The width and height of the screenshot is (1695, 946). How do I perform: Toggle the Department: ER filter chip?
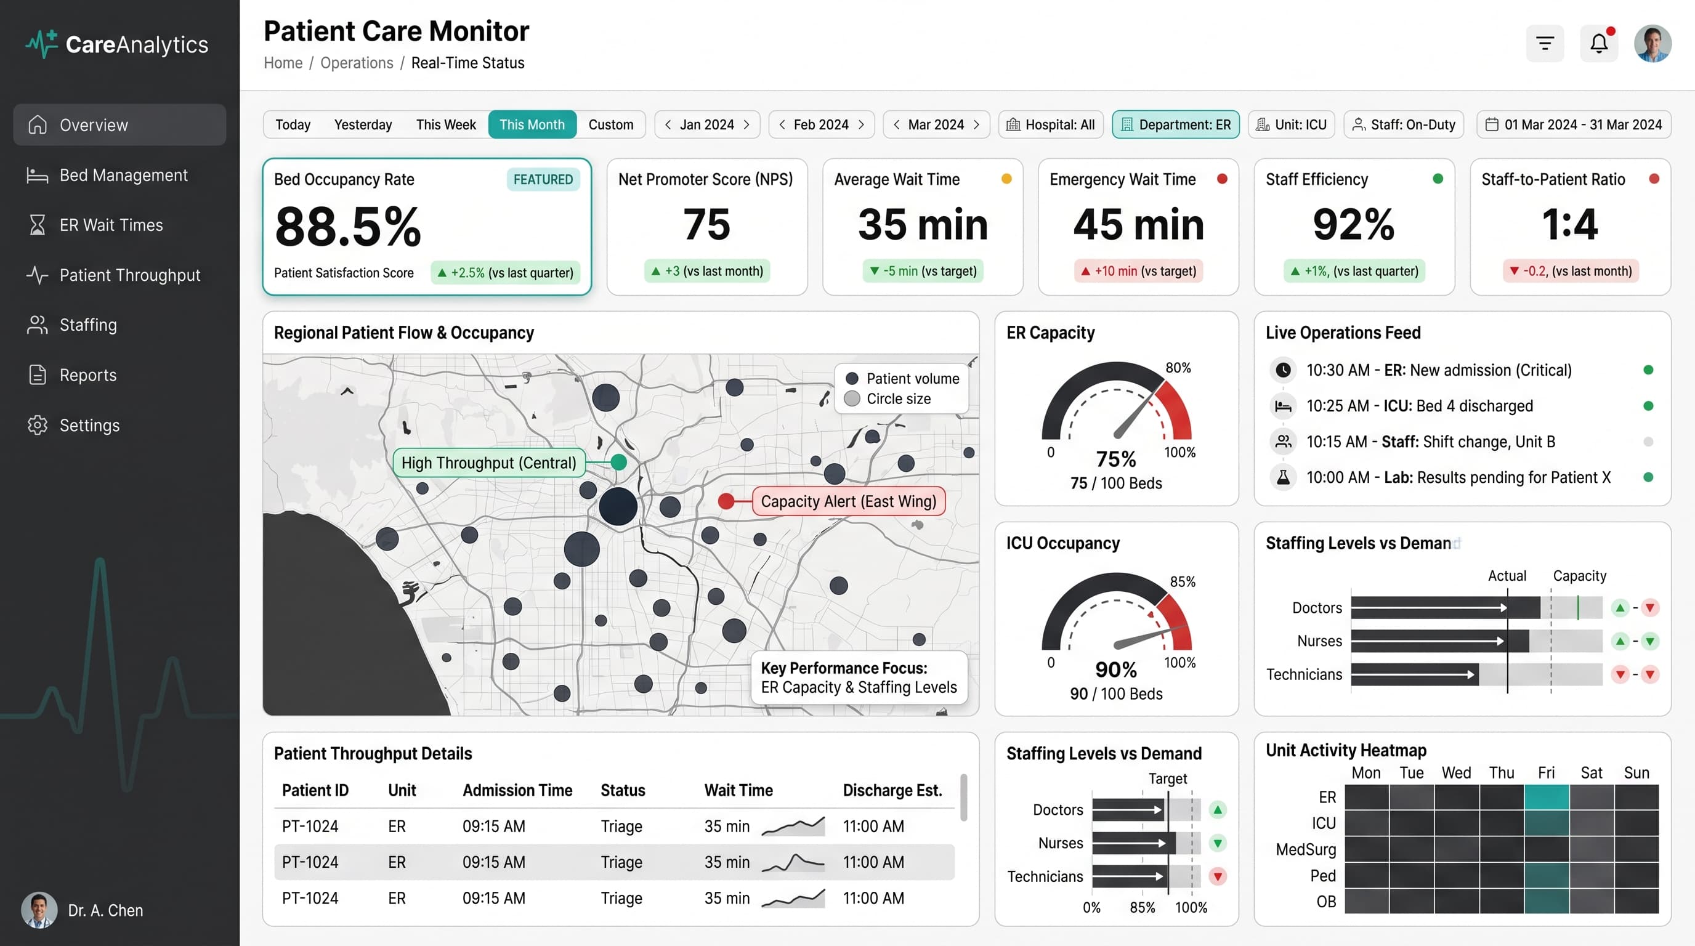tap(1175, 124)
